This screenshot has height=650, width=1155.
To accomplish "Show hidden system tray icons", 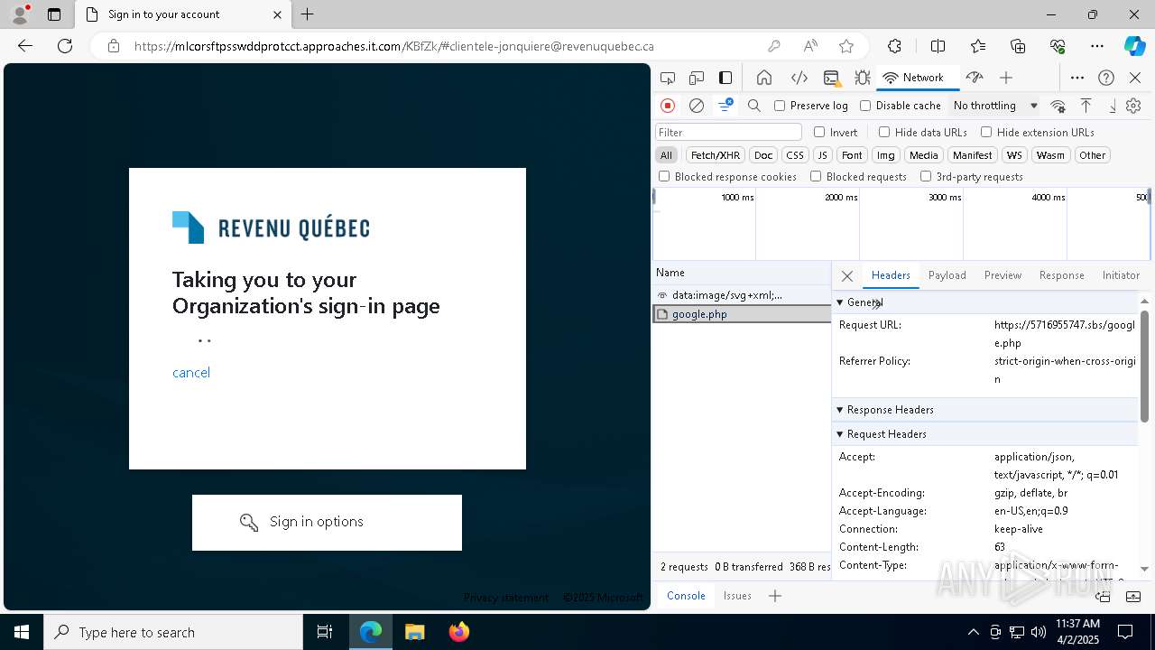I will click(973, 632).
